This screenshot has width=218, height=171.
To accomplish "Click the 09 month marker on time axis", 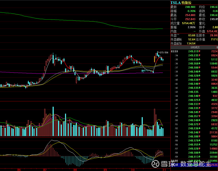I will (x=105, y=169).
